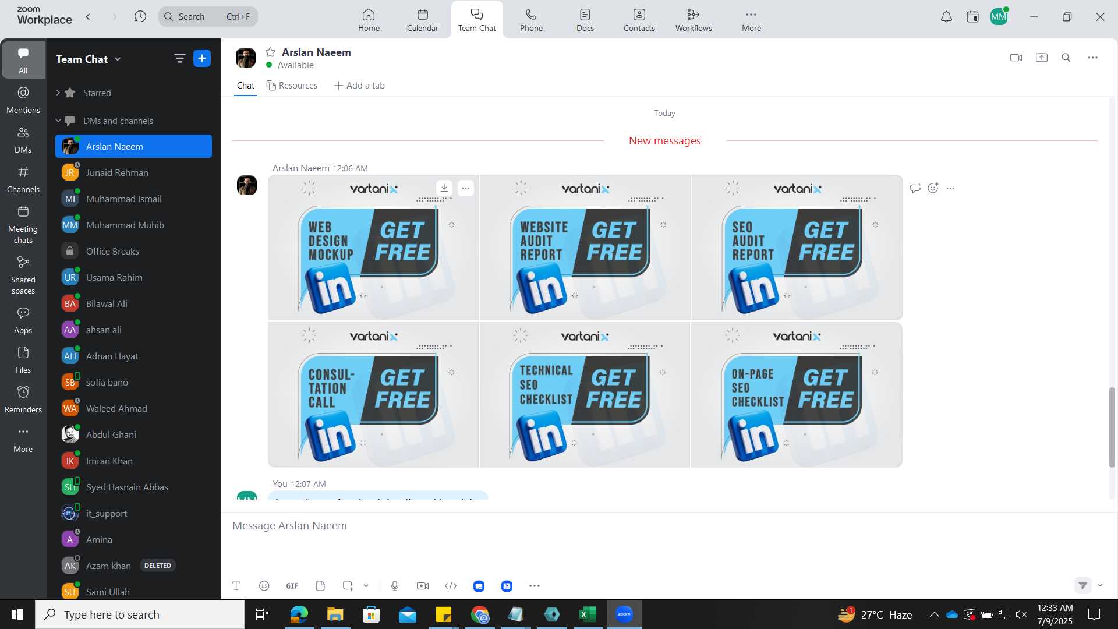Switch to the Calendar tab
This screenshot has height=629, width=1118.
[x=423, y=20]
